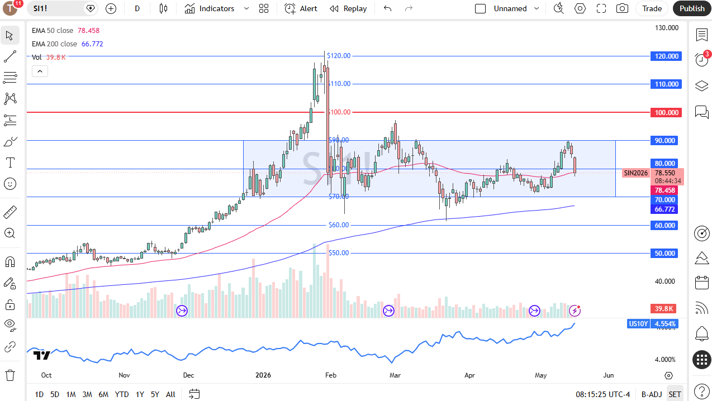
Task: Open the forecasting and measurement tools
Action: tap(10, 120)
